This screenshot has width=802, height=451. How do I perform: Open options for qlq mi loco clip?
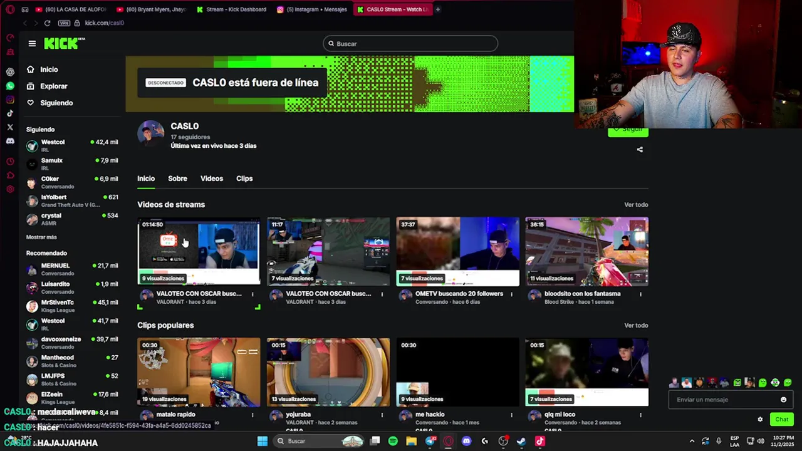640,415
